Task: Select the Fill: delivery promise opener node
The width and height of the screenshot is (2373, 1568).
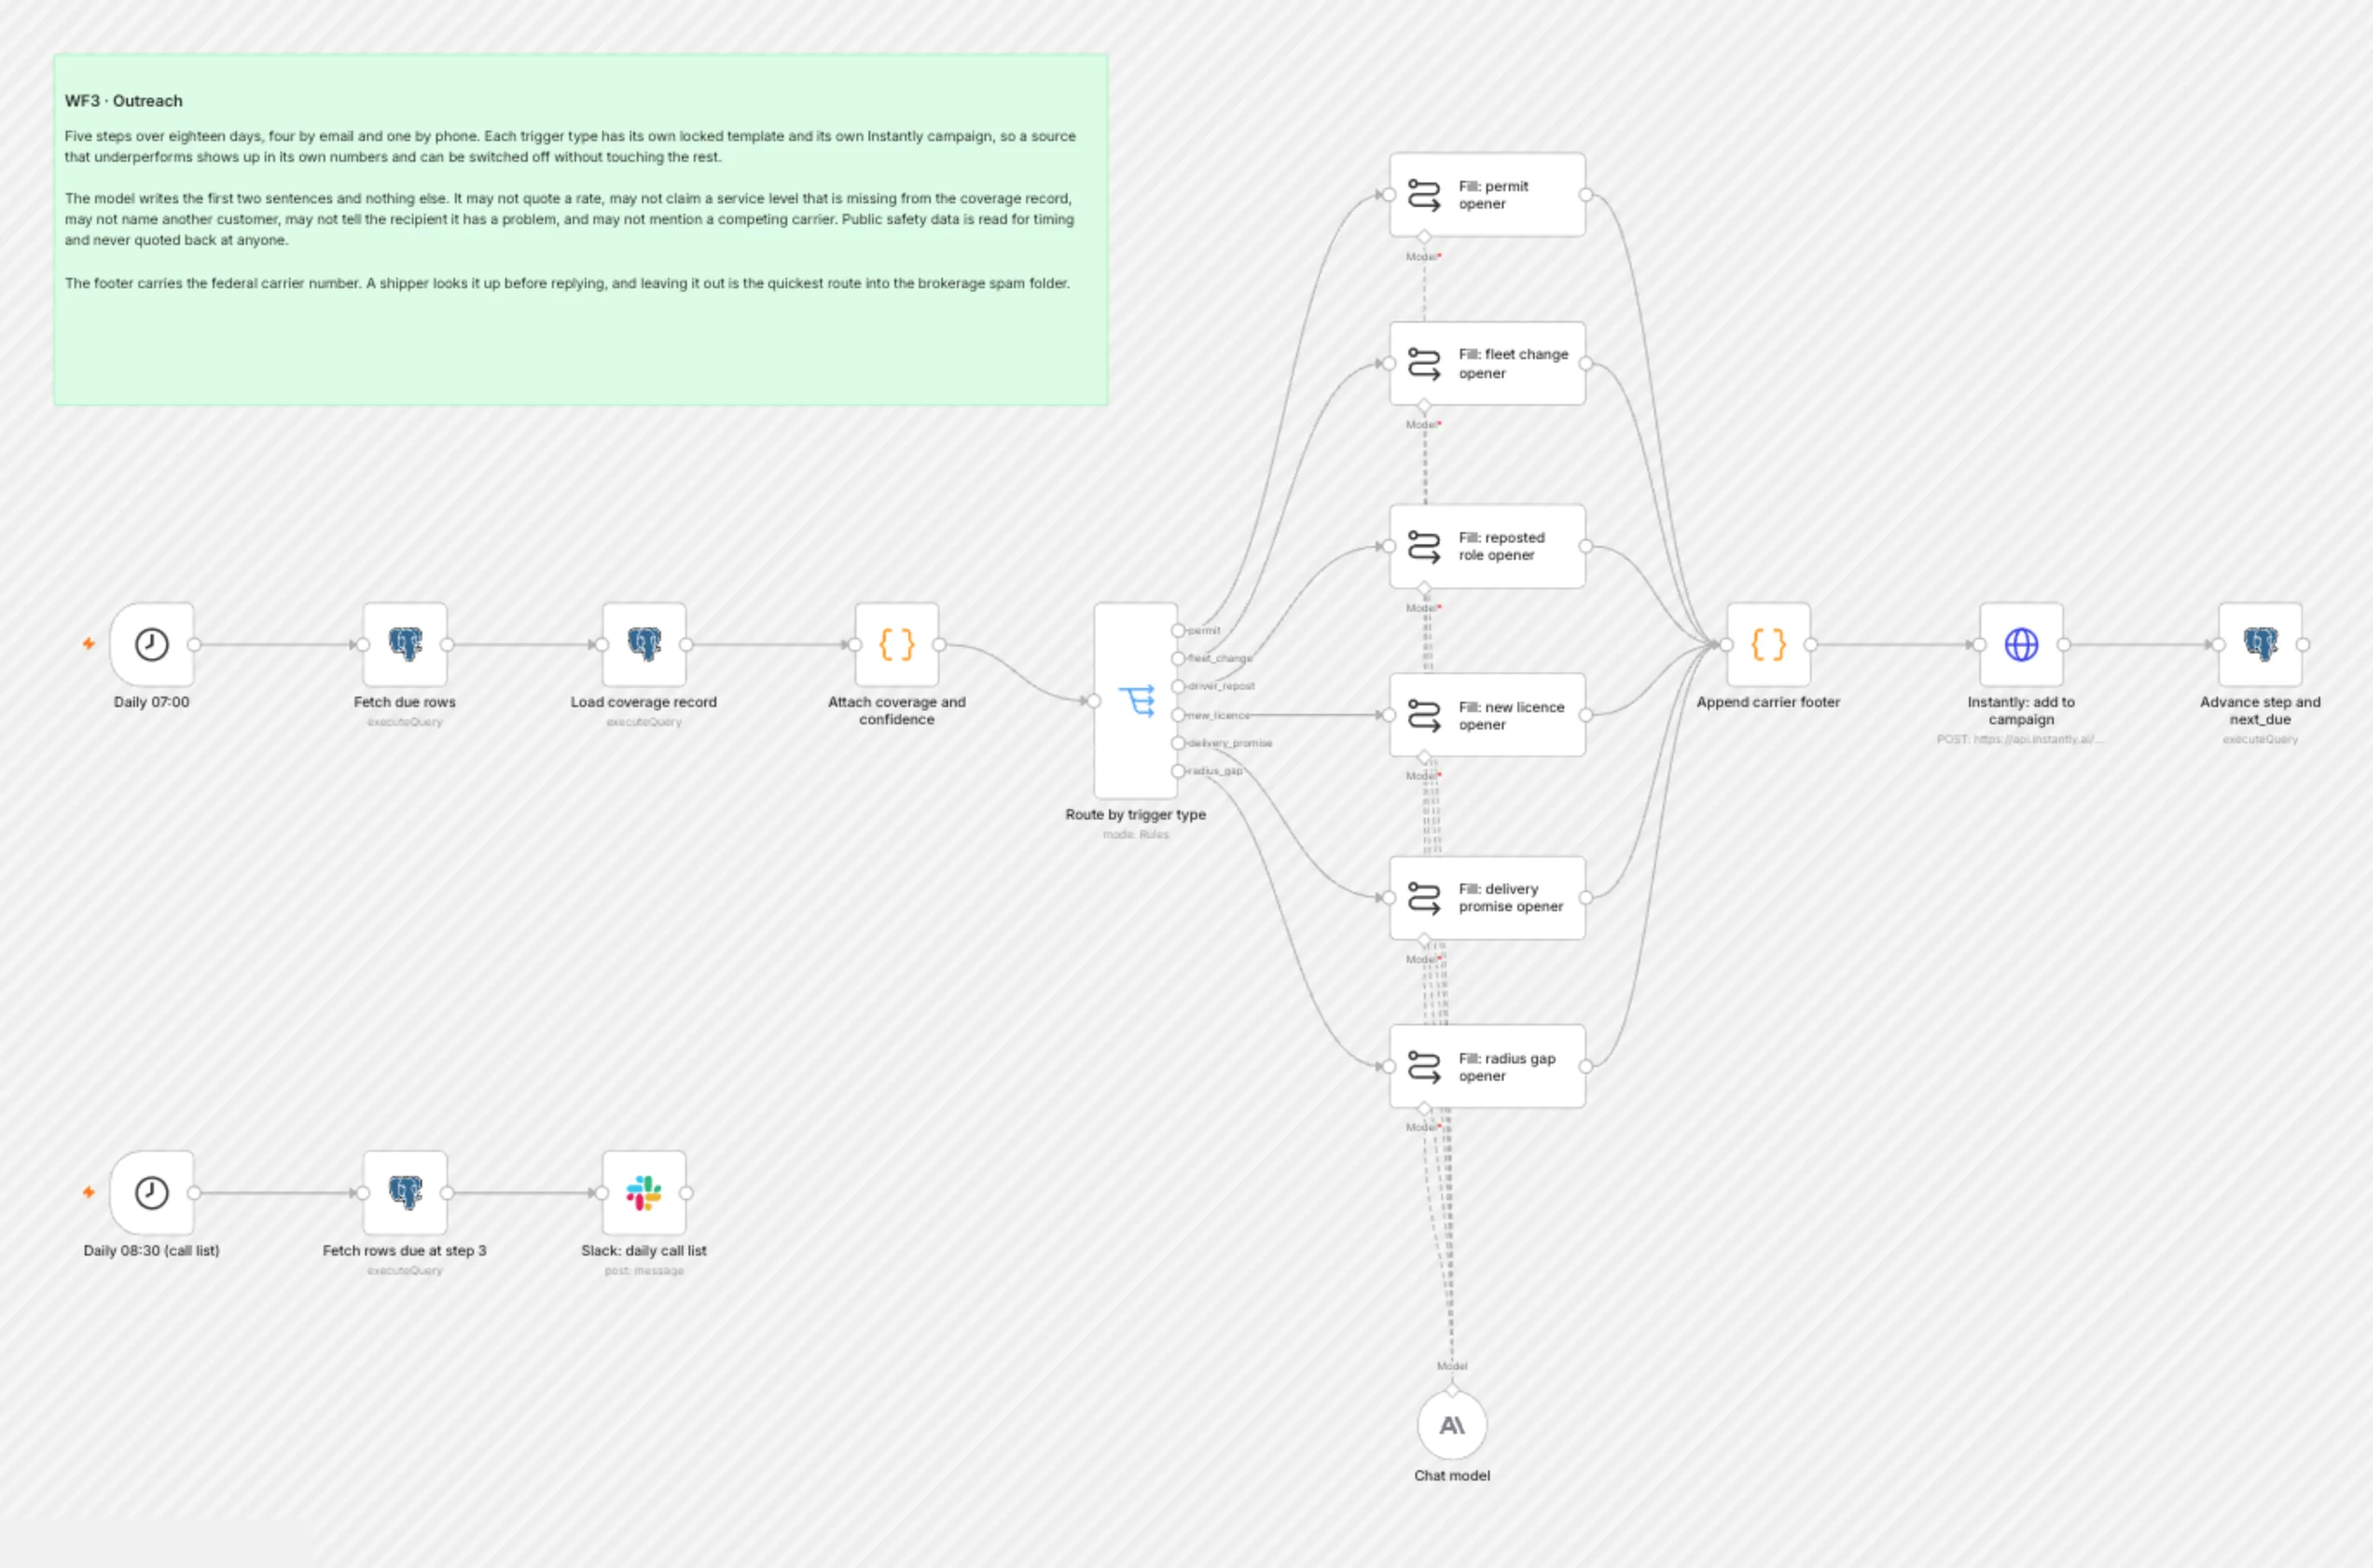Action: (x=1487, y=898)
